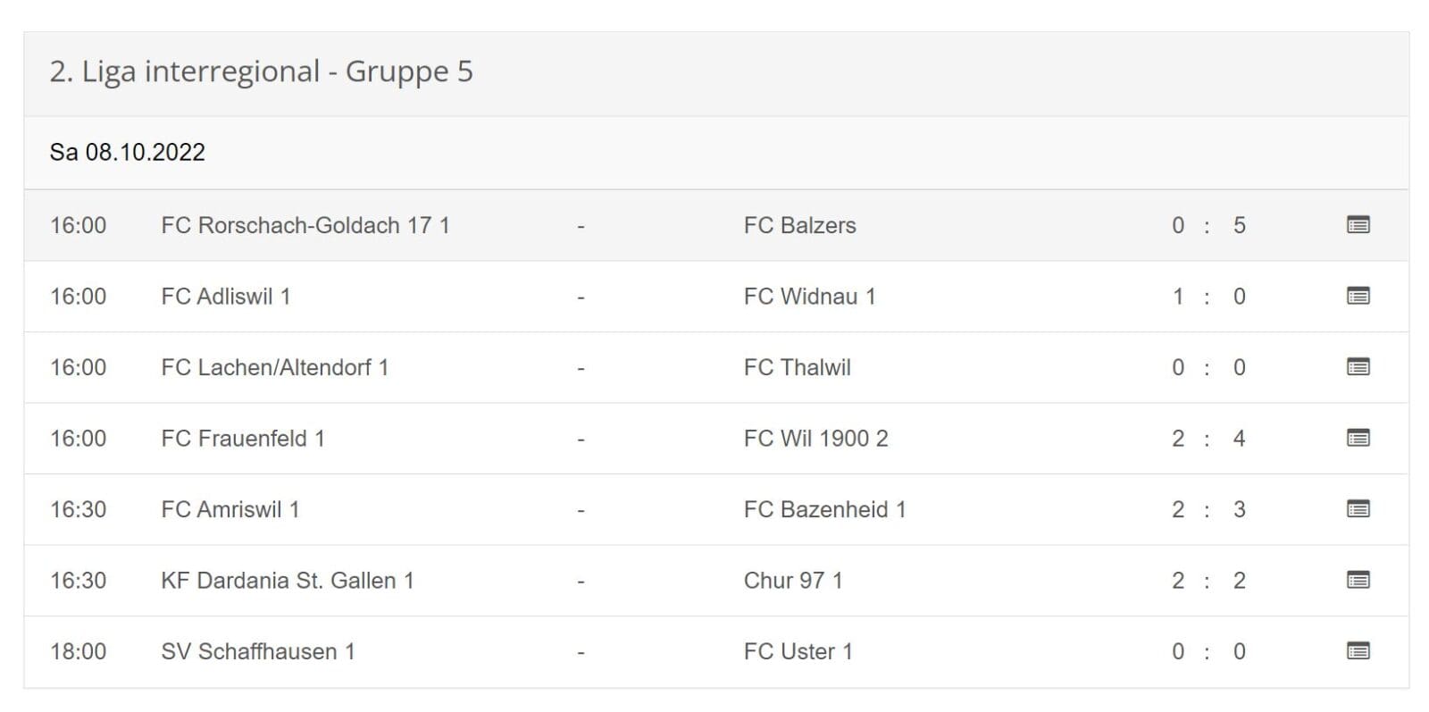
Task: Open match details icon for FC Adliswil game
Action: point(1358,296)
